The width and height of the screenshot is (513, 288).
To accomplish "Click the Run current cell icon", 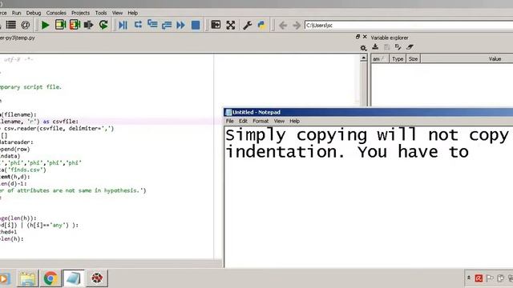I will [61, 25].
